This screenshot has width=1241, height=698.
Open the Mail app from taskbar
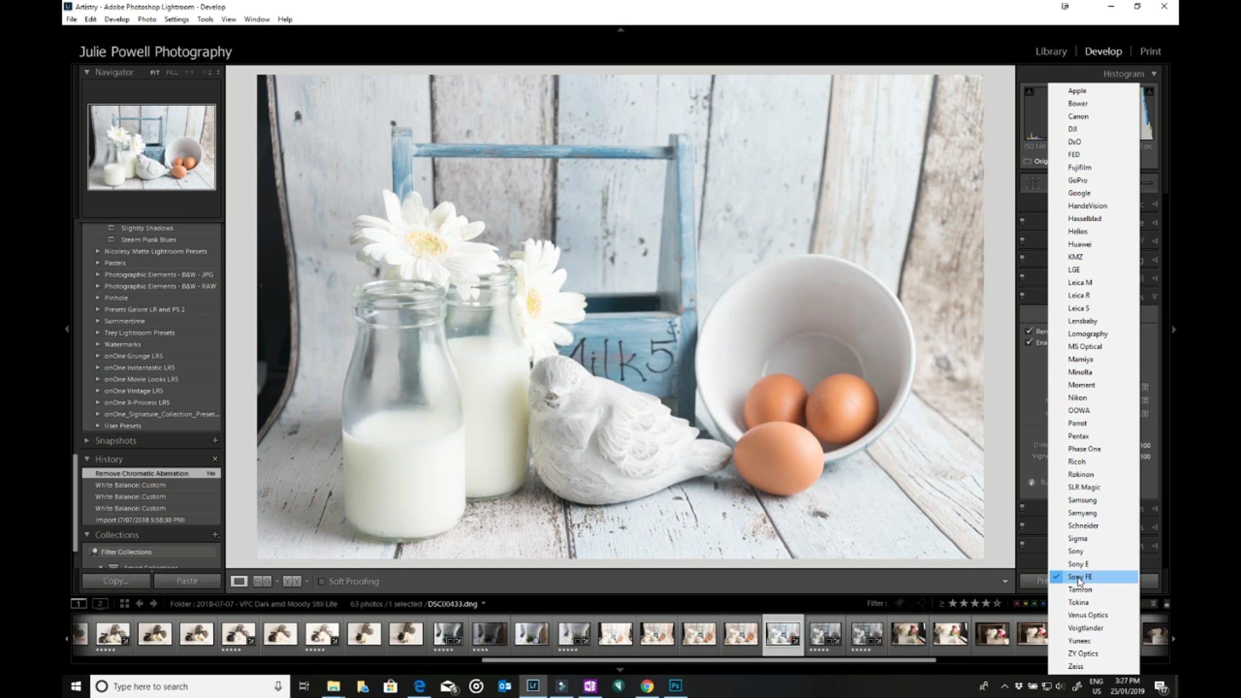pyautogui.click(x=448, y=686)
